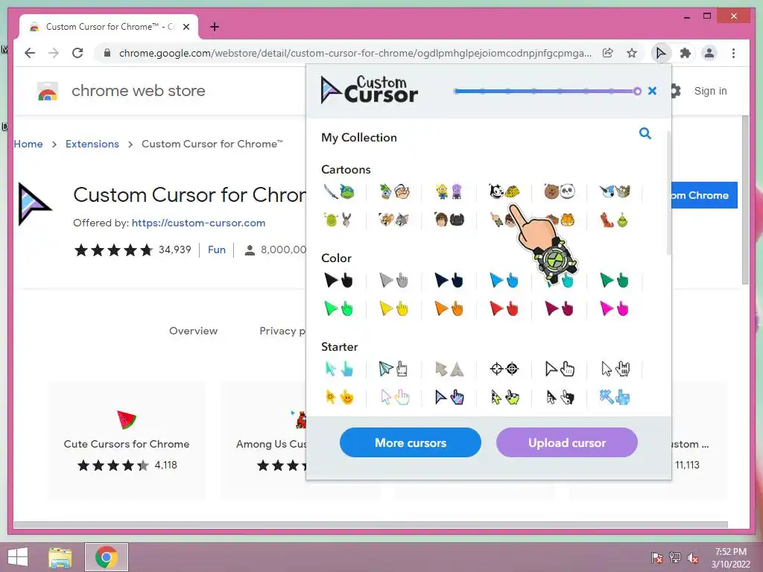The height and width of the screenshot is (572, 763).
Task: Select the black outlined arrow Starter cursor
Action: coord(560,369)
